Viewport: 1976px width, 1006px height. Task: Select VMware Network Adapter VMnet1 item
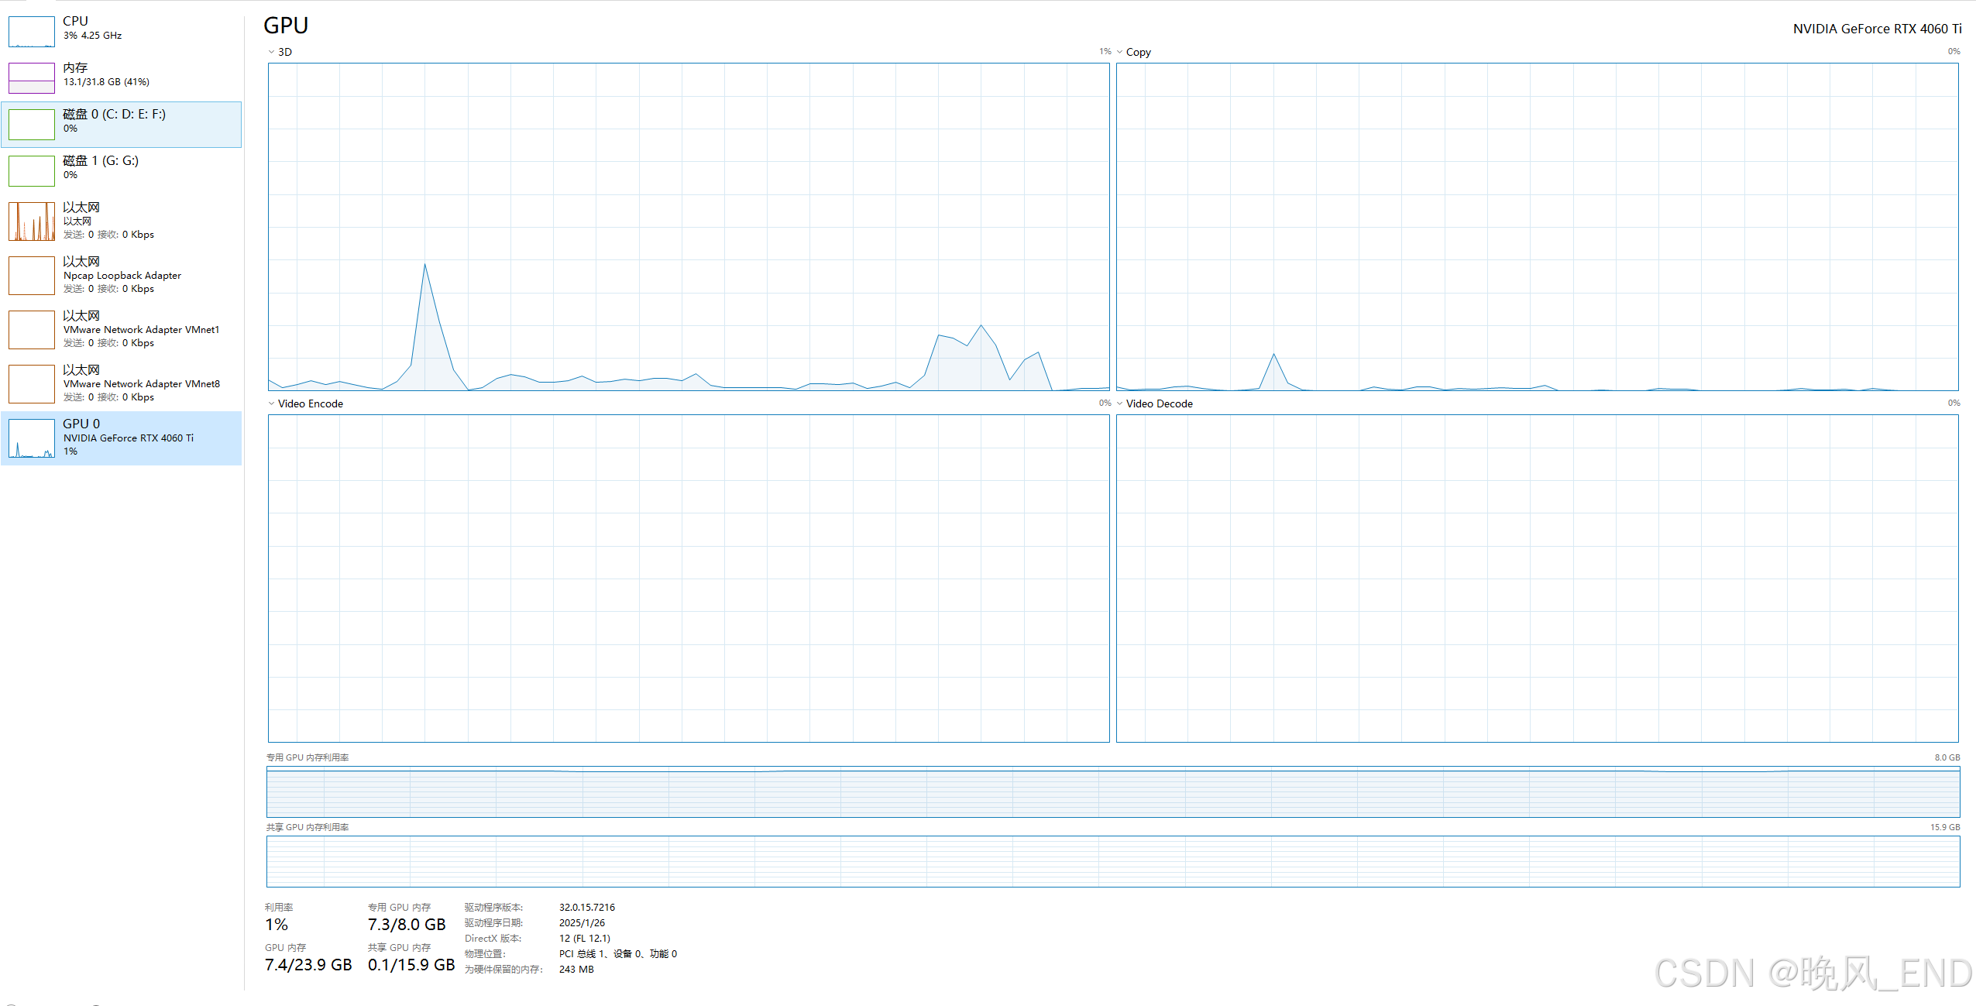coord(141,330)
